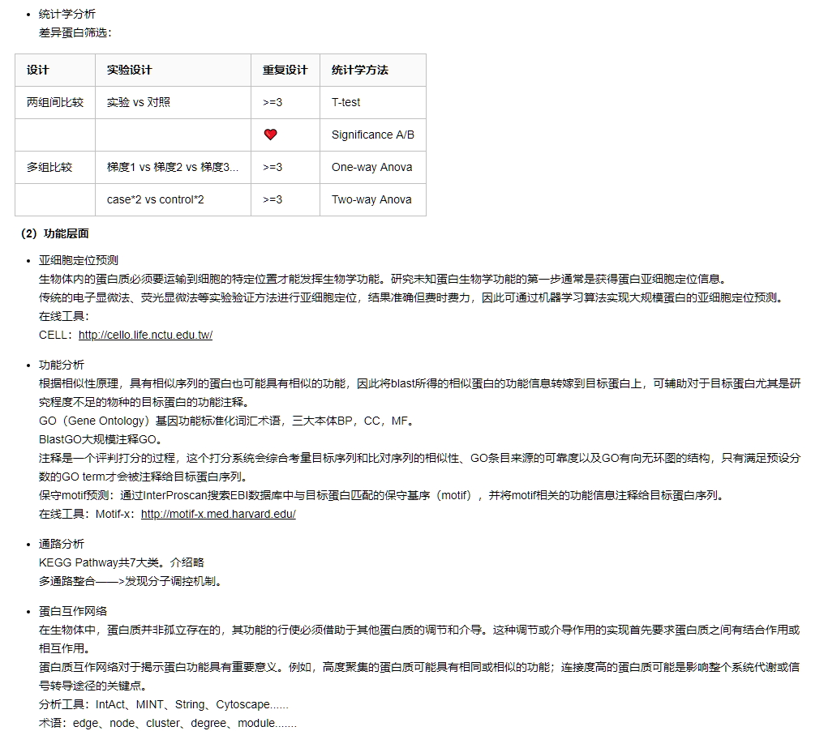Click the 实验设计 table header

[129, 71]
